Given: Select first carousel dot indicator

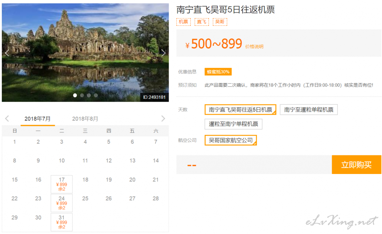Looking at the screenshot, I should coord(75,95).
